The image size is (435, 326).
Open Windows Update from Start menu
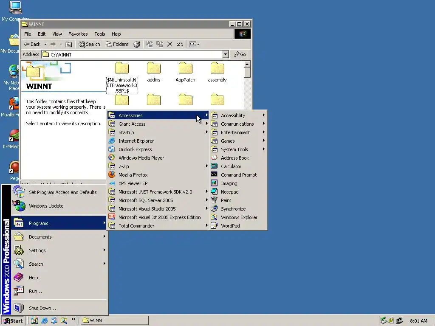[59, 206]
